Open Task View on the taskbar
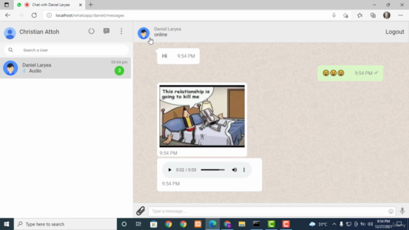The width and height of the screenshot is (409, 230). click(139, 224)
